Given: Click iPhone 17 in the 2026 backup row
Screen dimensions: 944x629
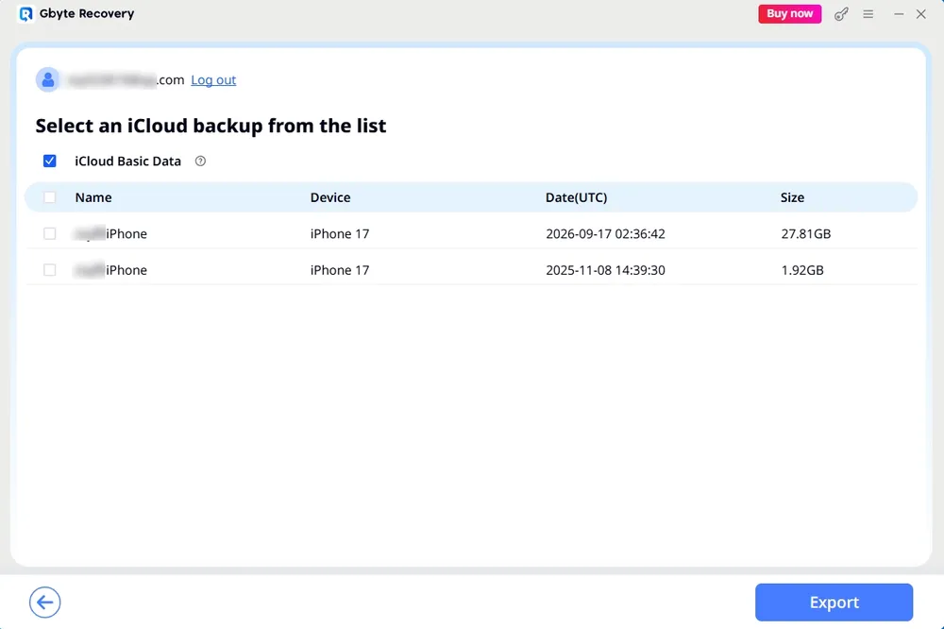Looking at the screenshot, I should (x=340, y=234).
